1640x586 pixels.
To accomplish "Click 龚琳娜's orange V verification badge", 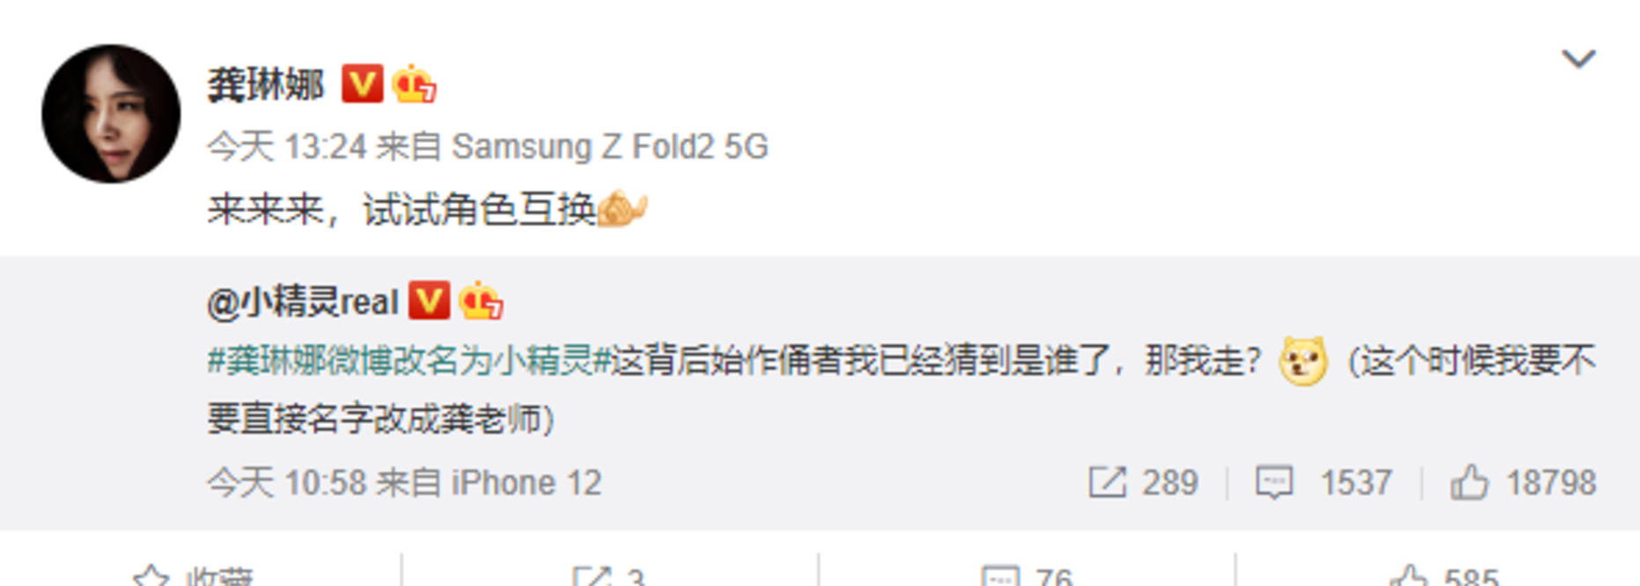I will coord(362,84).
